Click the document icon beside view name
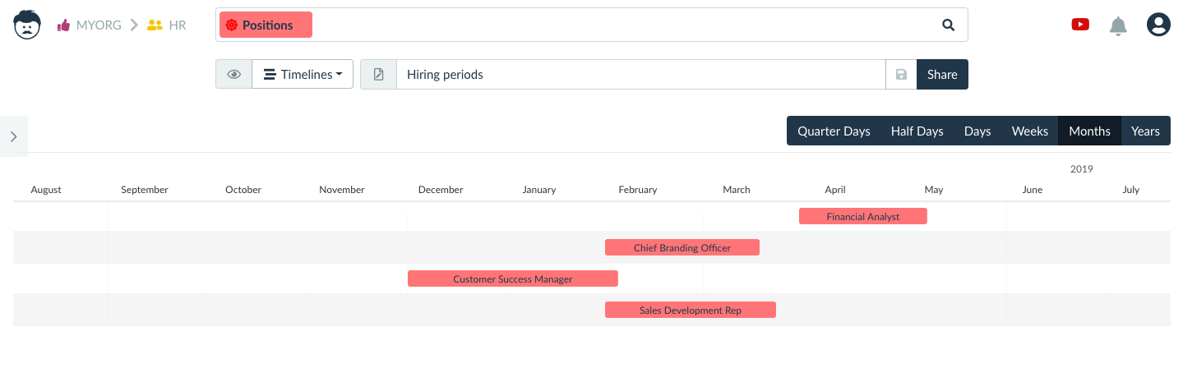This screenshot has width=1183, height=382. point(378,74)
